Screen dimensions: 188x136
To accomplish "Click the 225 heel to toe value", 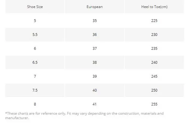I will (154, 21).
